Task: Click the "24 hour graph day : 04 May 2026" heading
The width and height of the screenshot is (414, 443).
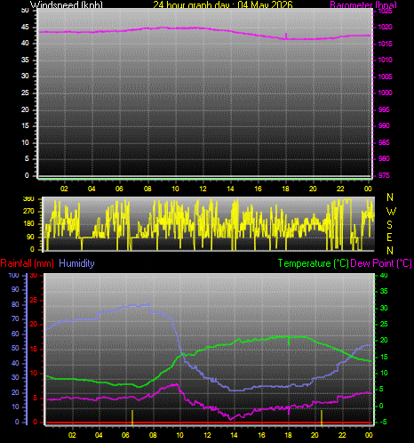Action: [x=223, y=4]
